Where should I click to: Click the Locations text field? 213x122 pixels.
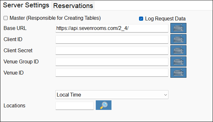tap(75, 106)
